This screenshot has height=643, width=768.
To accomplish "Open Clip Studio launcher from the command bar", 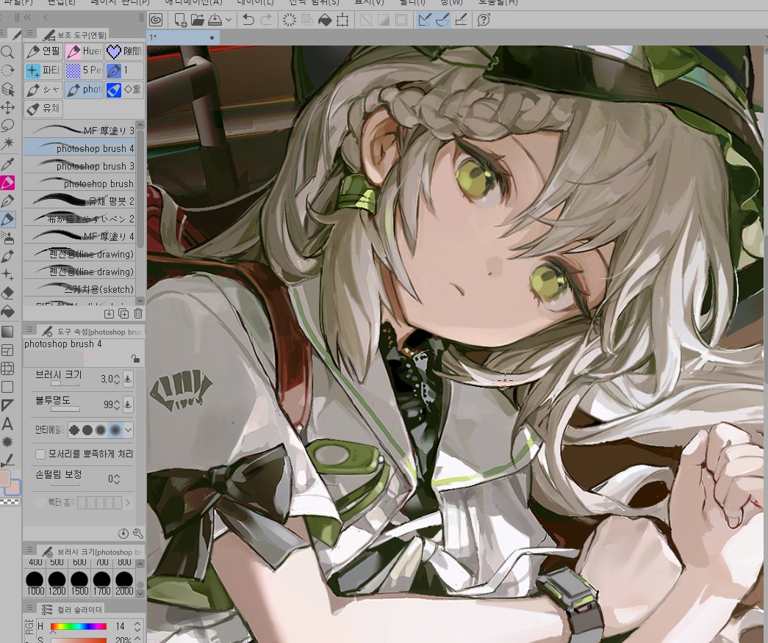I will (156, 20).
